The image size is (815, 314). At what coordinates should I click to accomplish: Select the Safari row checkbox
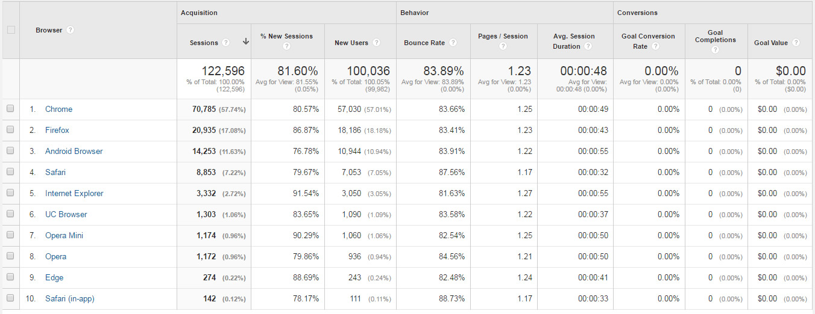[x=10, y=172]
